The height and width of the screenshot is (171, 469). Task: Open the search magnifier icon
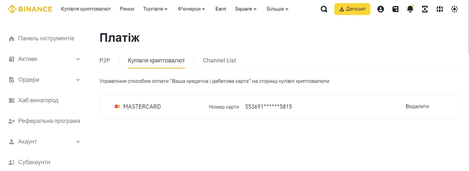pos(324,9)
